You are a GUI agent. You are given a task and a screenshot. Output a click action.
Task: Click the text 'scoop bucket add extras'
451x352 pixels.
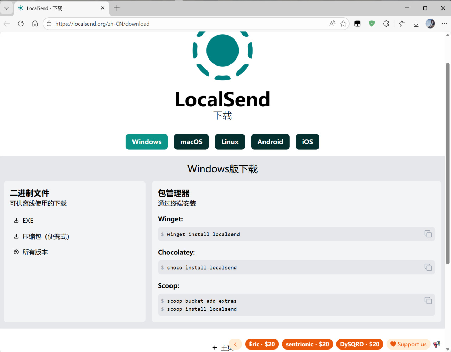click(202, 301)
